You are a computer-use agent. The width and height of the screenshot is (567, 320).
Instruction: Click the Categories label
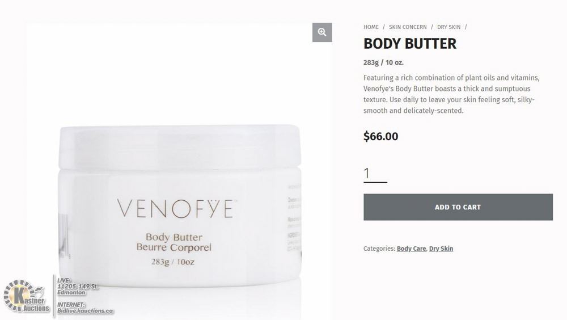(x=379, y=249)
